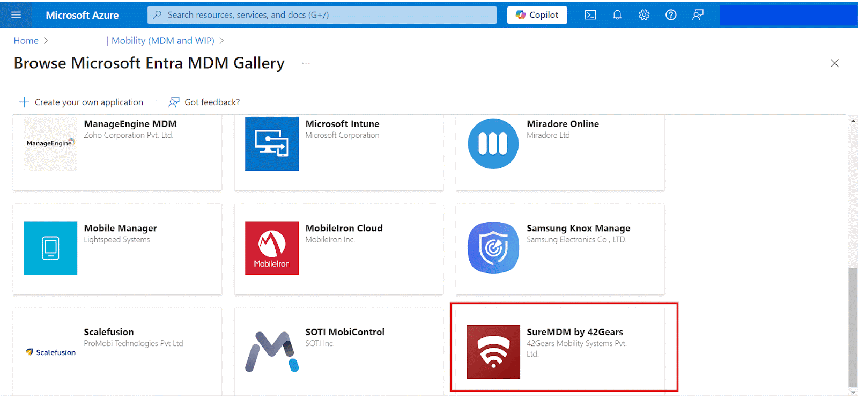858x398 pixels.
Task: Click the SOTI MobiControl M logo
Action: [x=272, y=352]
